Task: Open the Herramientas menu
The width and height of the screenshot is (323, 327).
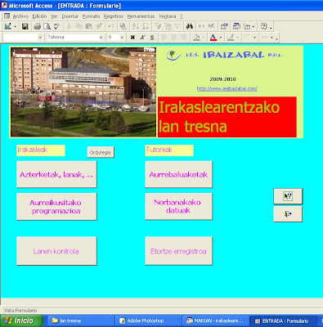Action: pos(141,16)
